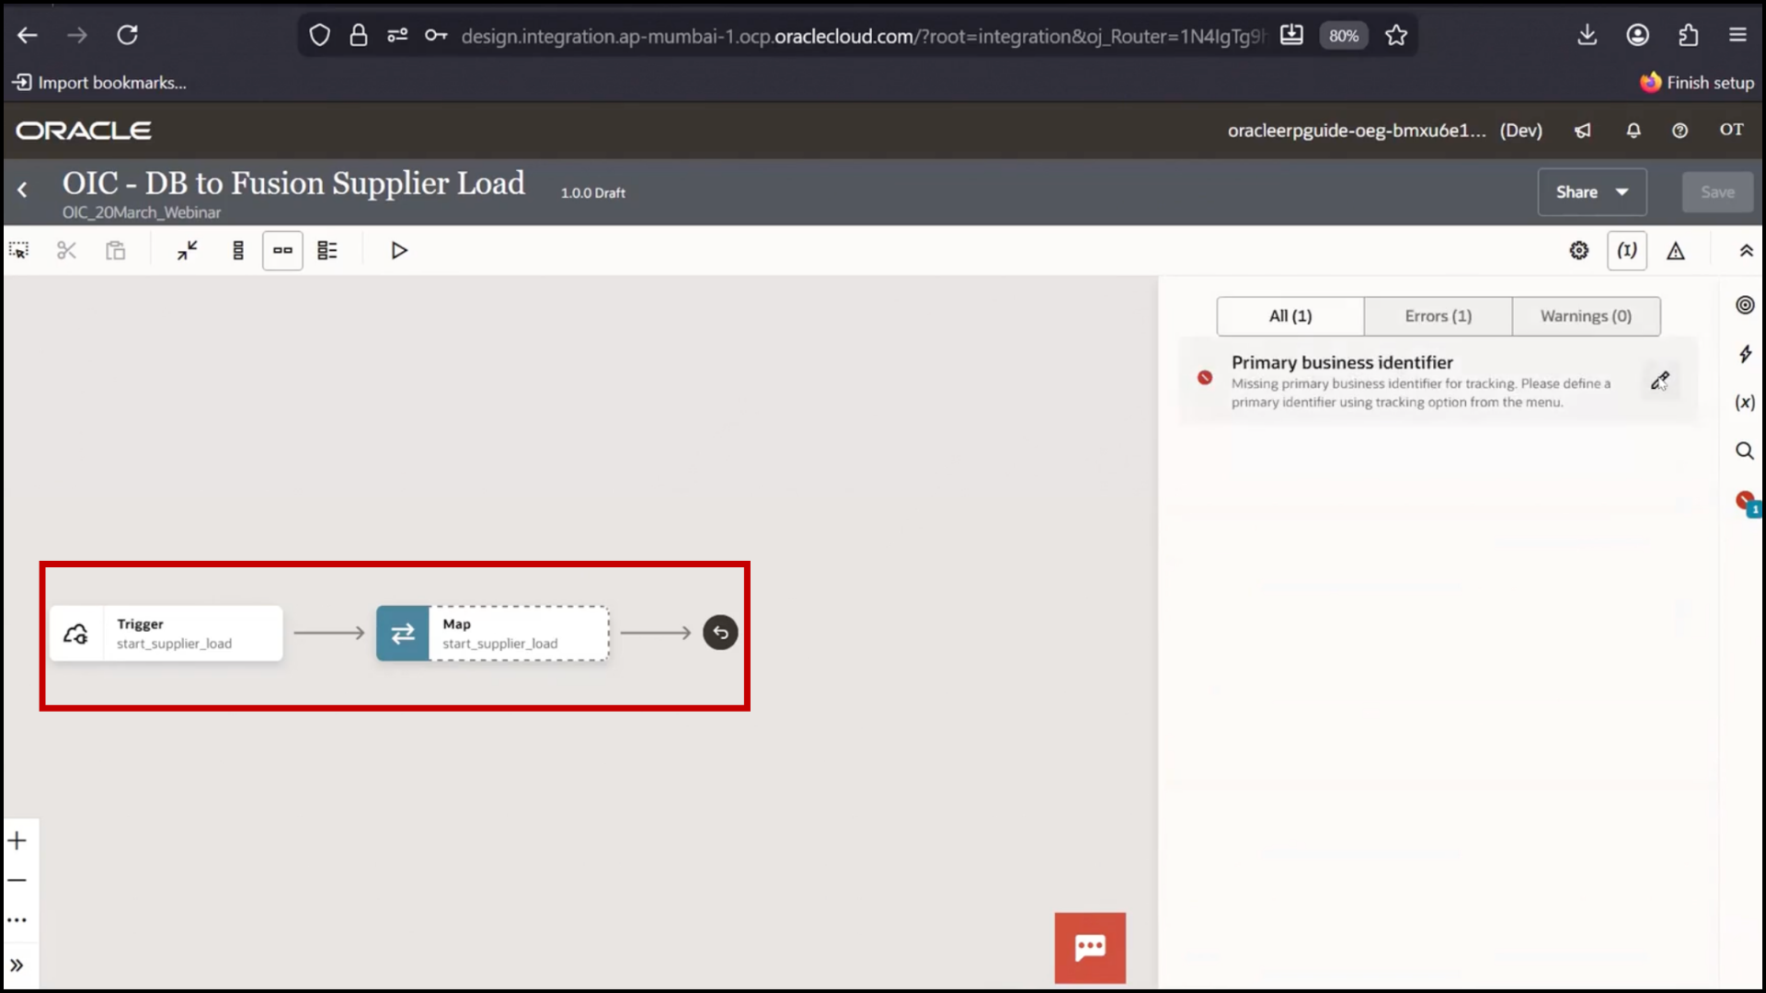Open the help question mark icon
This screenshot has height=993, width=1766.
click(x=1680, y=131)
